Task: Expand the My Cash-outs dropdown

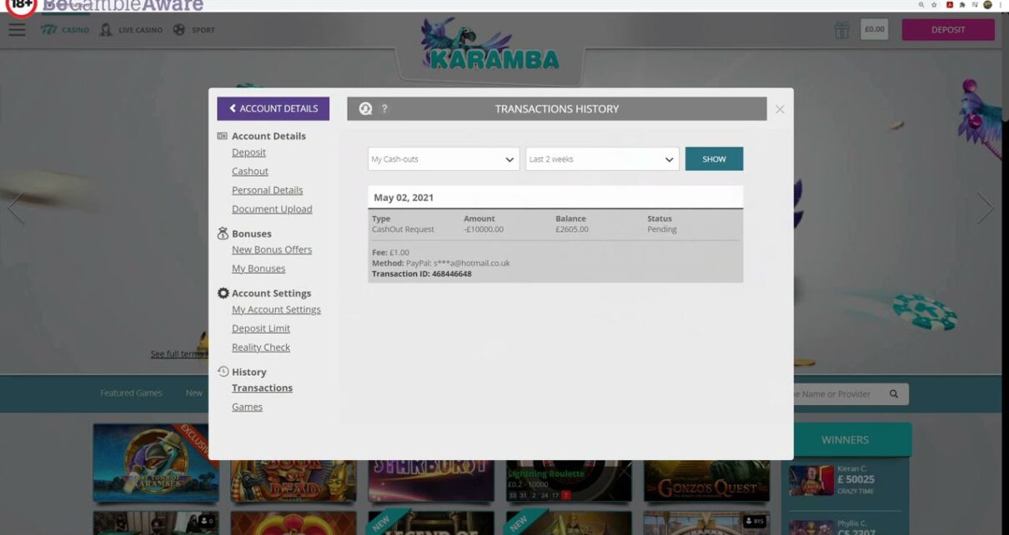Action: click(x=444, y=159)
